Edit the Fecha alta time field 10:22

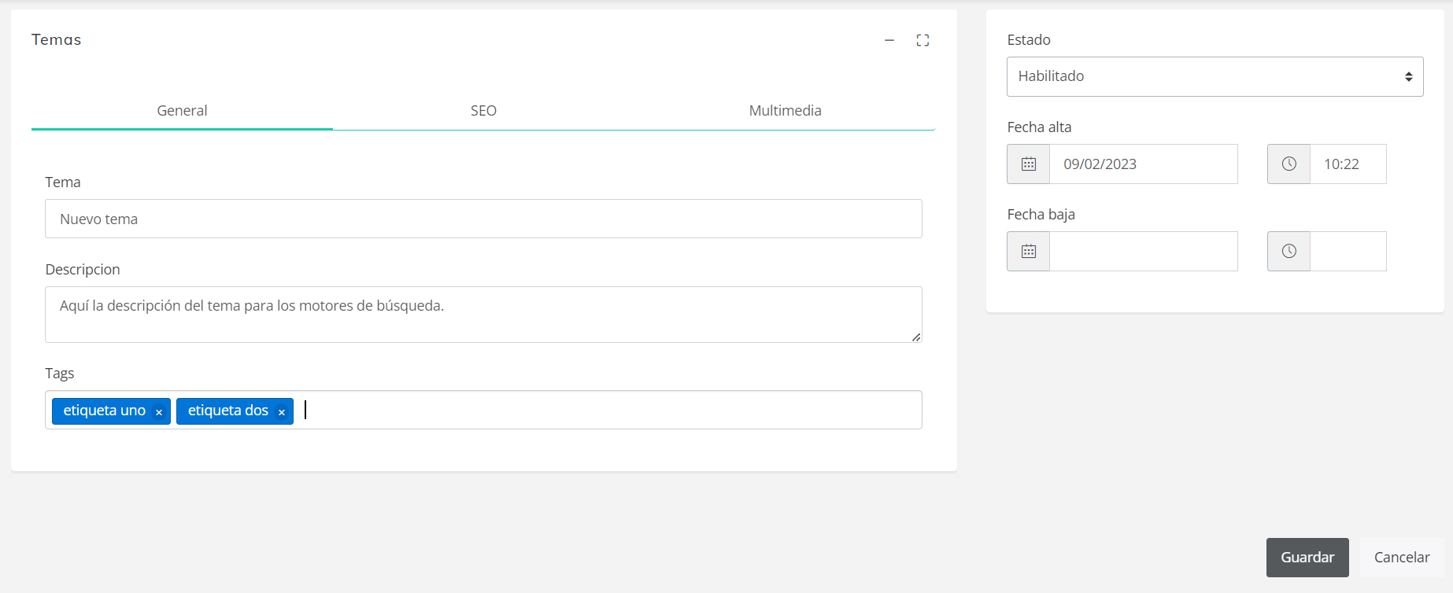[1348, 164]
